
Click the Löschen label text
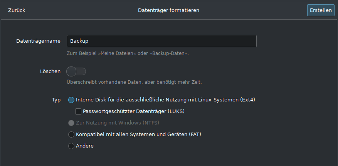point(50,71)
